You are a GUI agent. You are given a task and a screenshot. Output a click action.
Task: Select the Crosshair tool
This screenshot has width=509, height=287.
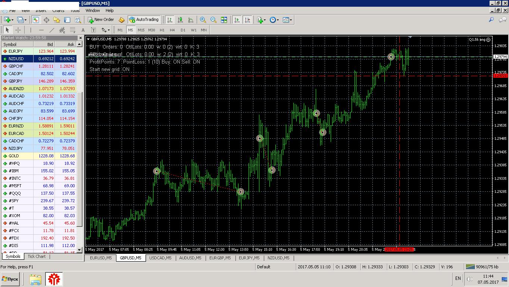point(18,30)
